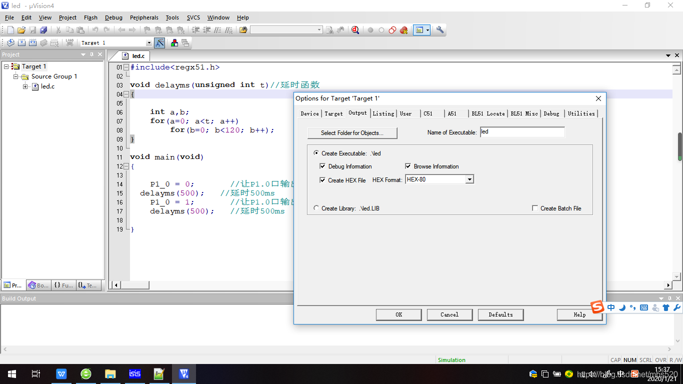Open the find text combo box dropdown
The height and width of the screenshot is (384, 683).
pos(319,30)
